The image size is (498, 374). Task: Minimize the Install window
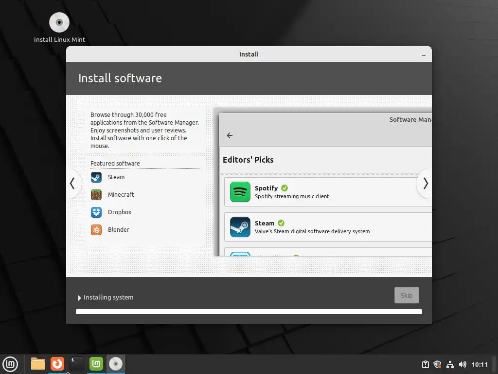tap(424, 55)
